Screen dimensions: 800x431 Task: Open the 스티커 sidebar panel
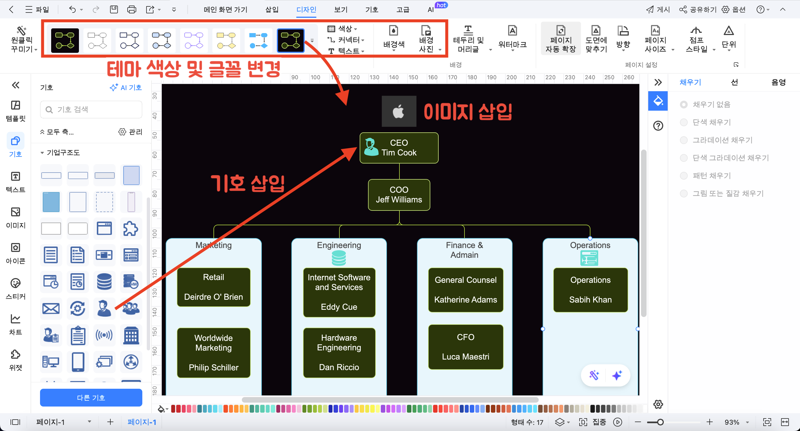tap(16, 289)
